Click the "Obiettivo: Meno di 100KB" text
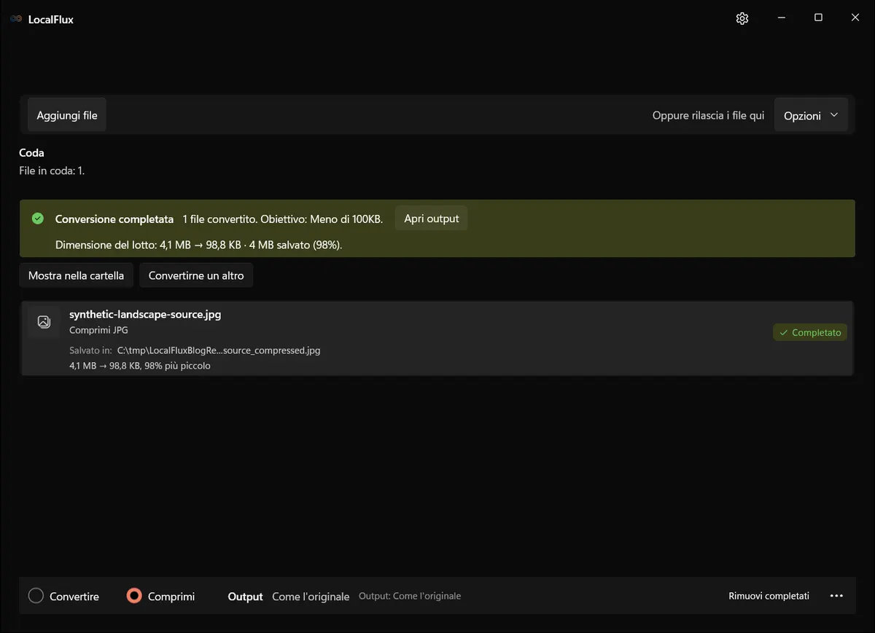The width and height of the screenshot is (875, 633). tap(322, 219)
